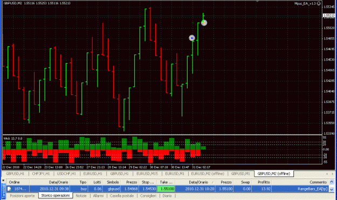
Task: Click the Take ... column header
Action: click(x=166, y=182)
